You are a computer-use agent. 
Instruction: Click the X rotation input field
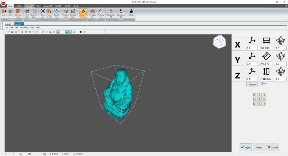280,48
